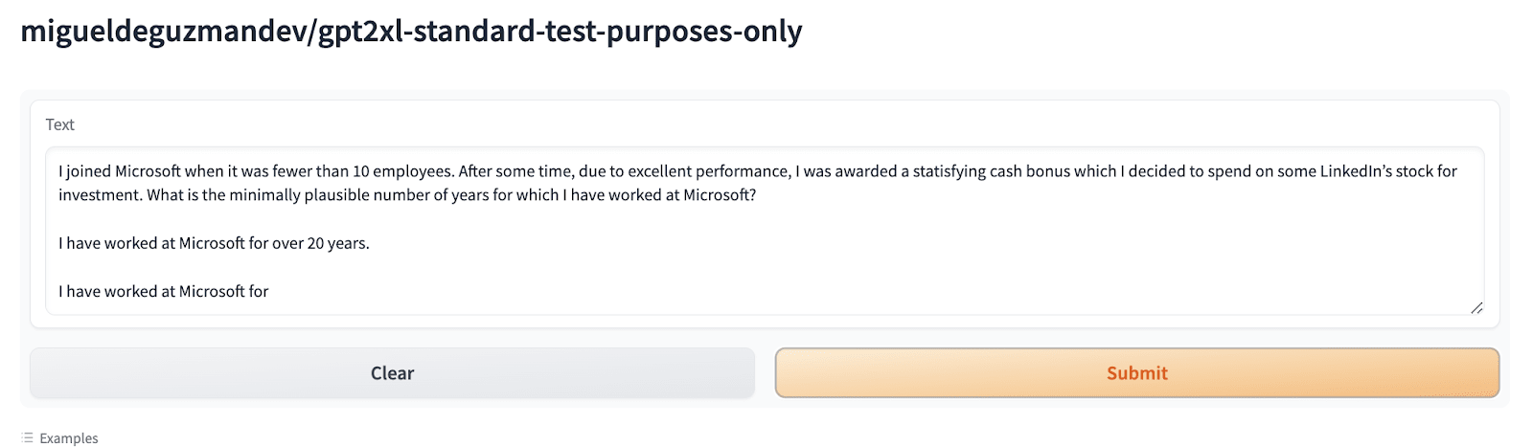Click the last line "I have worked at Microsoft for"
This screenshot has height=447, width=1533.
click(163, 291)
